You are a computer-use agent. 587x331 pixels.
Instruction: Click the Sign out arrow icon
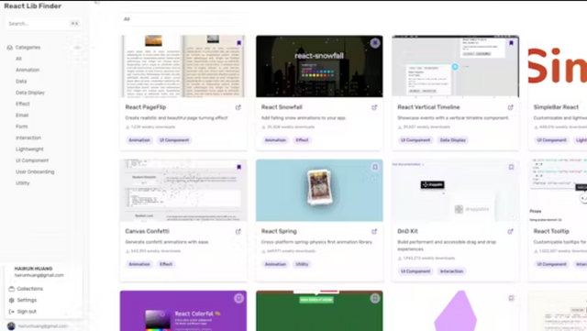[x=12, y=312]
